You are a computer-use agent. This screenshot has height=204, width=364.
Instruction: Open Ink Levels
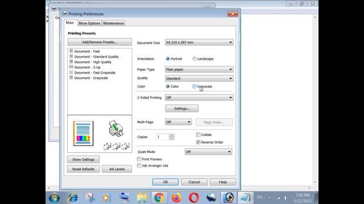pos(117,169)
